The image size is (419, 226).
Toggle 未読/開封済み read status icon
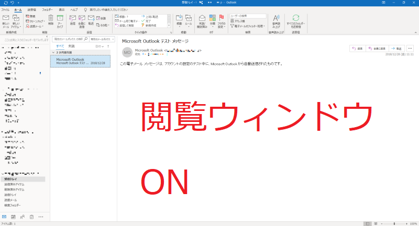[x=202, y=21]
